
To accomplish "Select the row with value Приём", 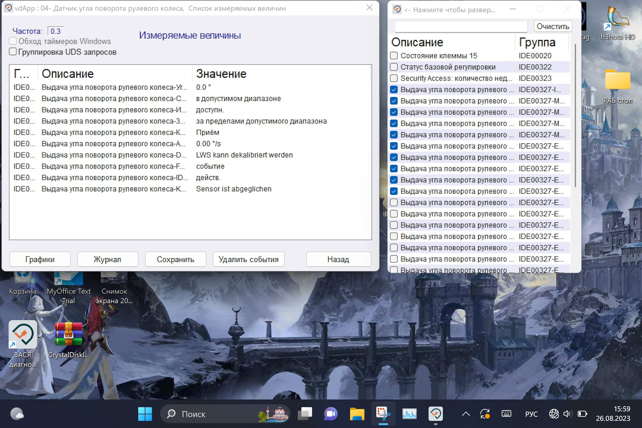I will [x=190, y=132].
